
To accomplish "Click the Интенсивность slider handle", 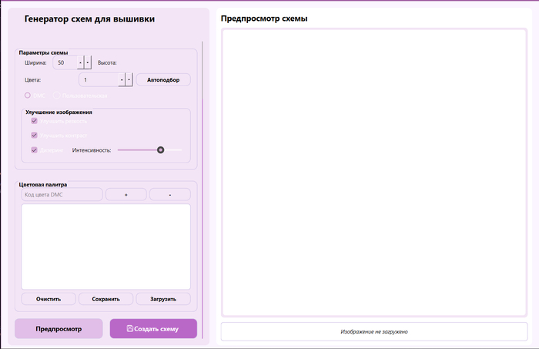I will 160,149.
